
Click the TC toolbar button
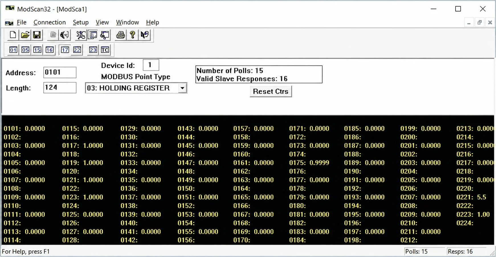click(x=105, y=50)
